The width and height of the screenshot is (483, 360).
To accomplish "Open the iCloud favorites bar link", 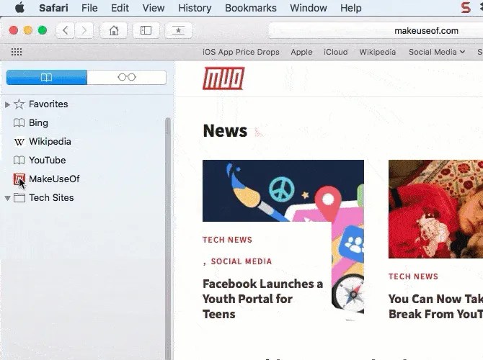I will 336,52.
